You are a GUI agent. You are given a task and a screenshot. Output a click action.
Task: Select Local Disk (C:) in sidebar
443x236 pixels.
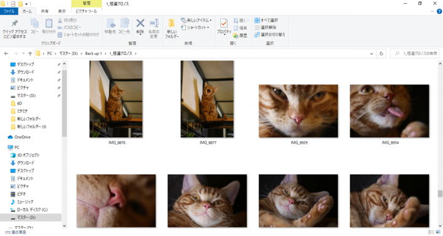[x=32, y=210]
